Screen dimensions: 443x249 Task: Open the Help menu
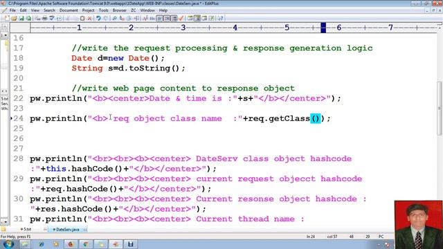pos(163,10)
